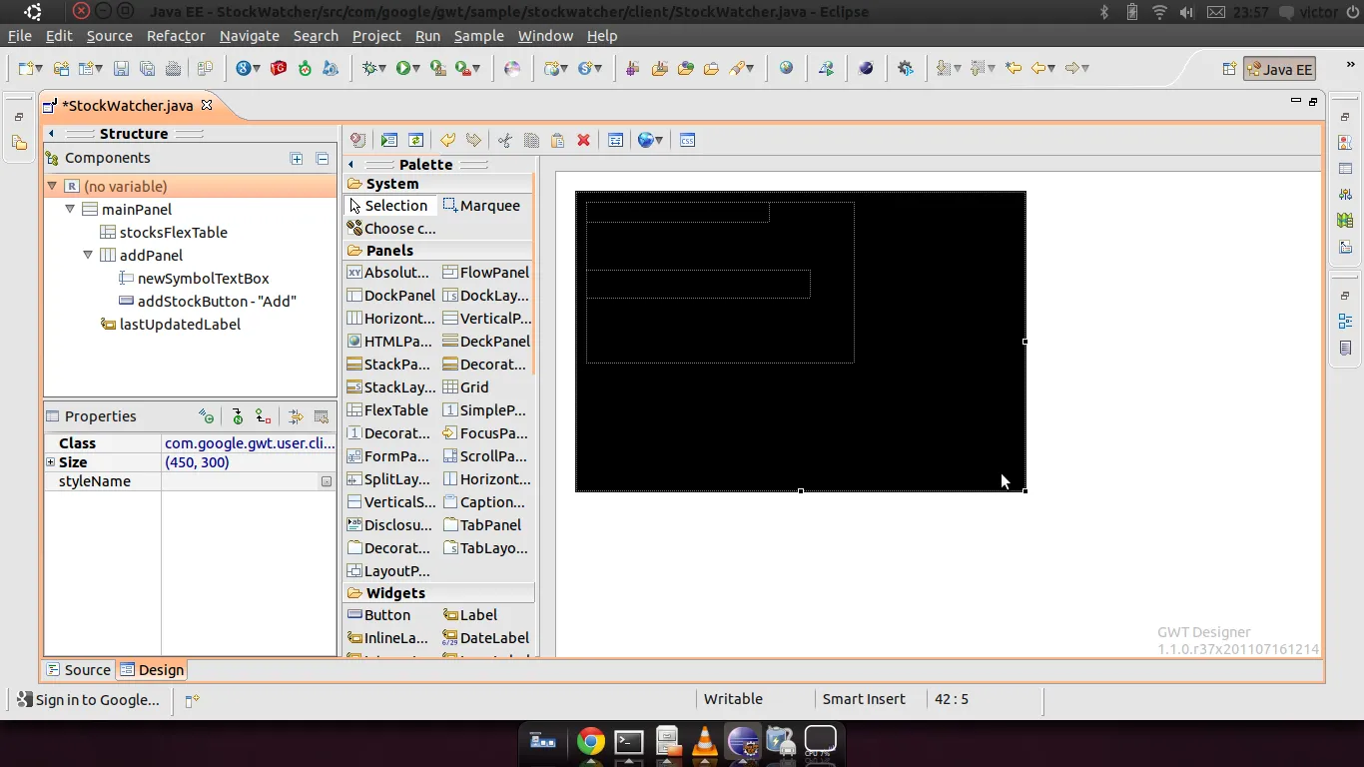
Task: Open the browser globe dropdown arrow
Action: [659, 141]
